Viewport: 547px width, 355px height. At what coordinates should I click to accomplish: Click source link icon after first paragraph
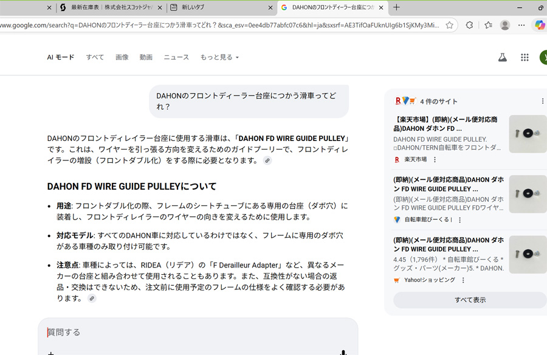click(267, 160)
